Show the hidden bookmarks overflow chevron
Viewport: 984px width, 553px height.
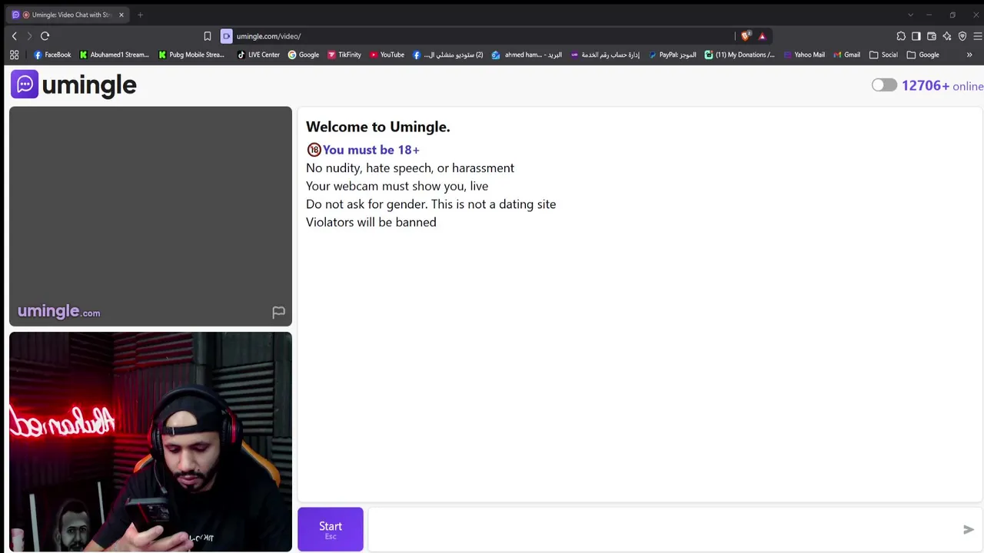pyautogui.click(x=969, y=55)
